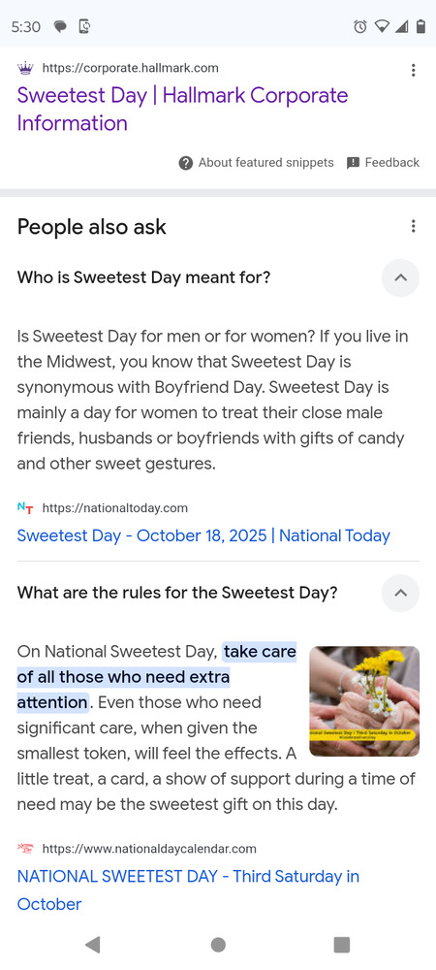Image resolution: width=436 pixels, height=970 pixels.
Task: Open People also ask overflow menu
Action: 413,226
